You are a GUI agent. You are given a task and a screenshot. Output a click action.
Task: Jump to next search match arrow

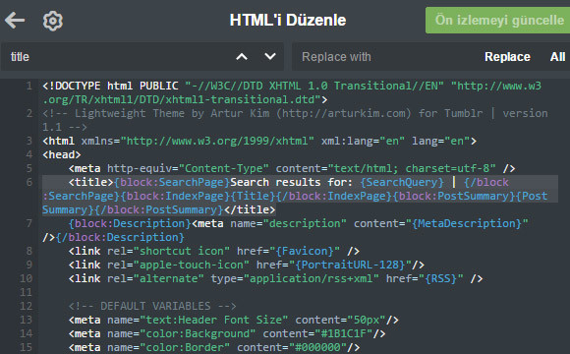270,56
